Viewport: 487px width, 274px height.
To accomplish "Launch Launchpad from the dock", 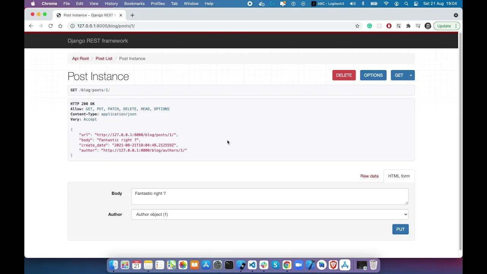I will tap(125, 265).
